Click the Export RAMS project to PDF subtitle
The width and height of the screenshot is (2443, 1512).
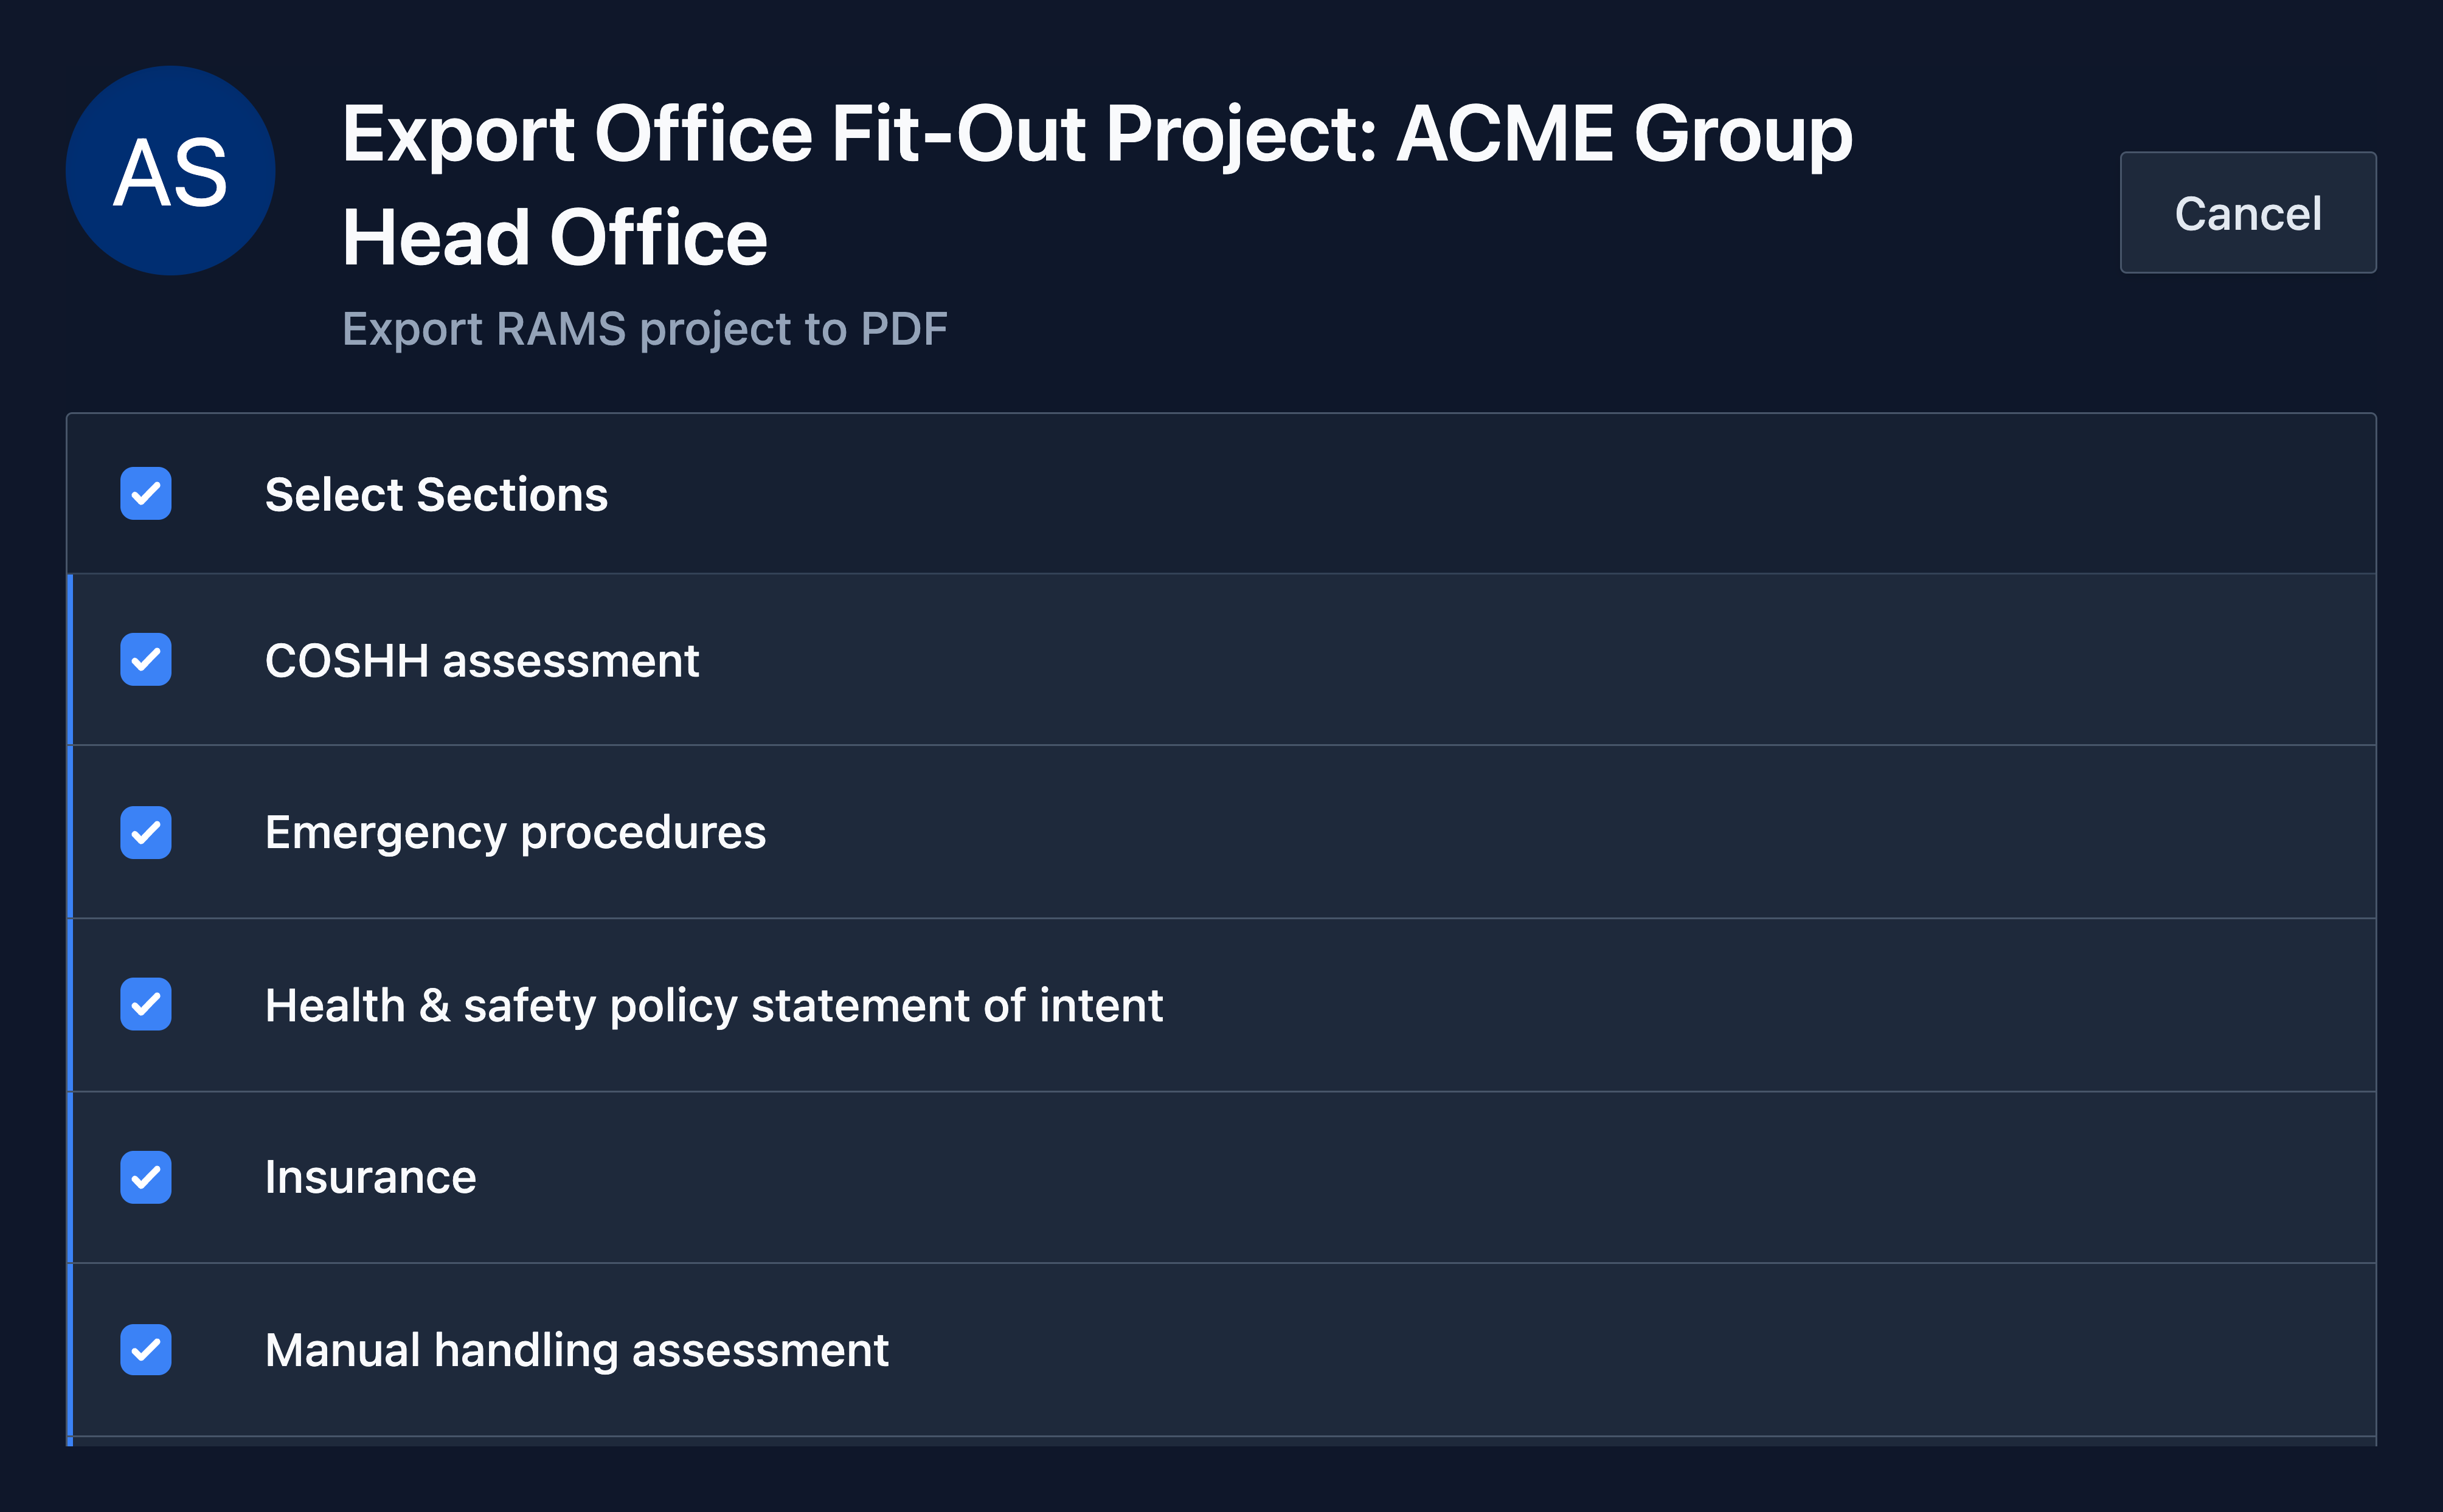(x=644, y=329)
